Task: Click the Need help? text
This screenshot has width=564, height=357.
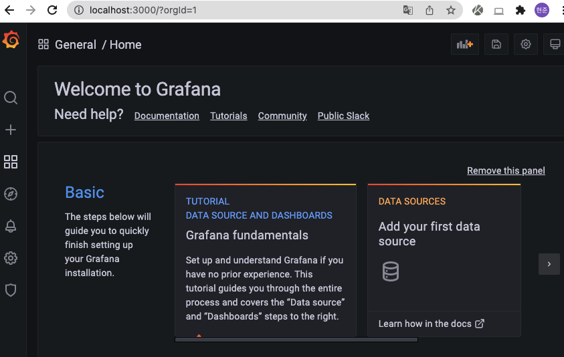Action: tap(89, 114)
